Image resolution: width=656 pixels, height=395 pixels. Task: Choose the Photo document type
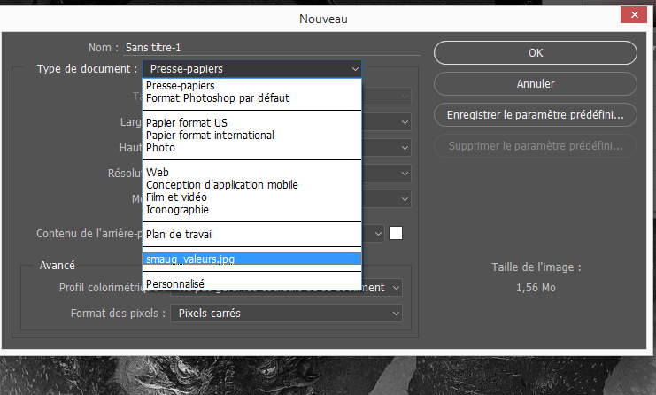[160, 148]
